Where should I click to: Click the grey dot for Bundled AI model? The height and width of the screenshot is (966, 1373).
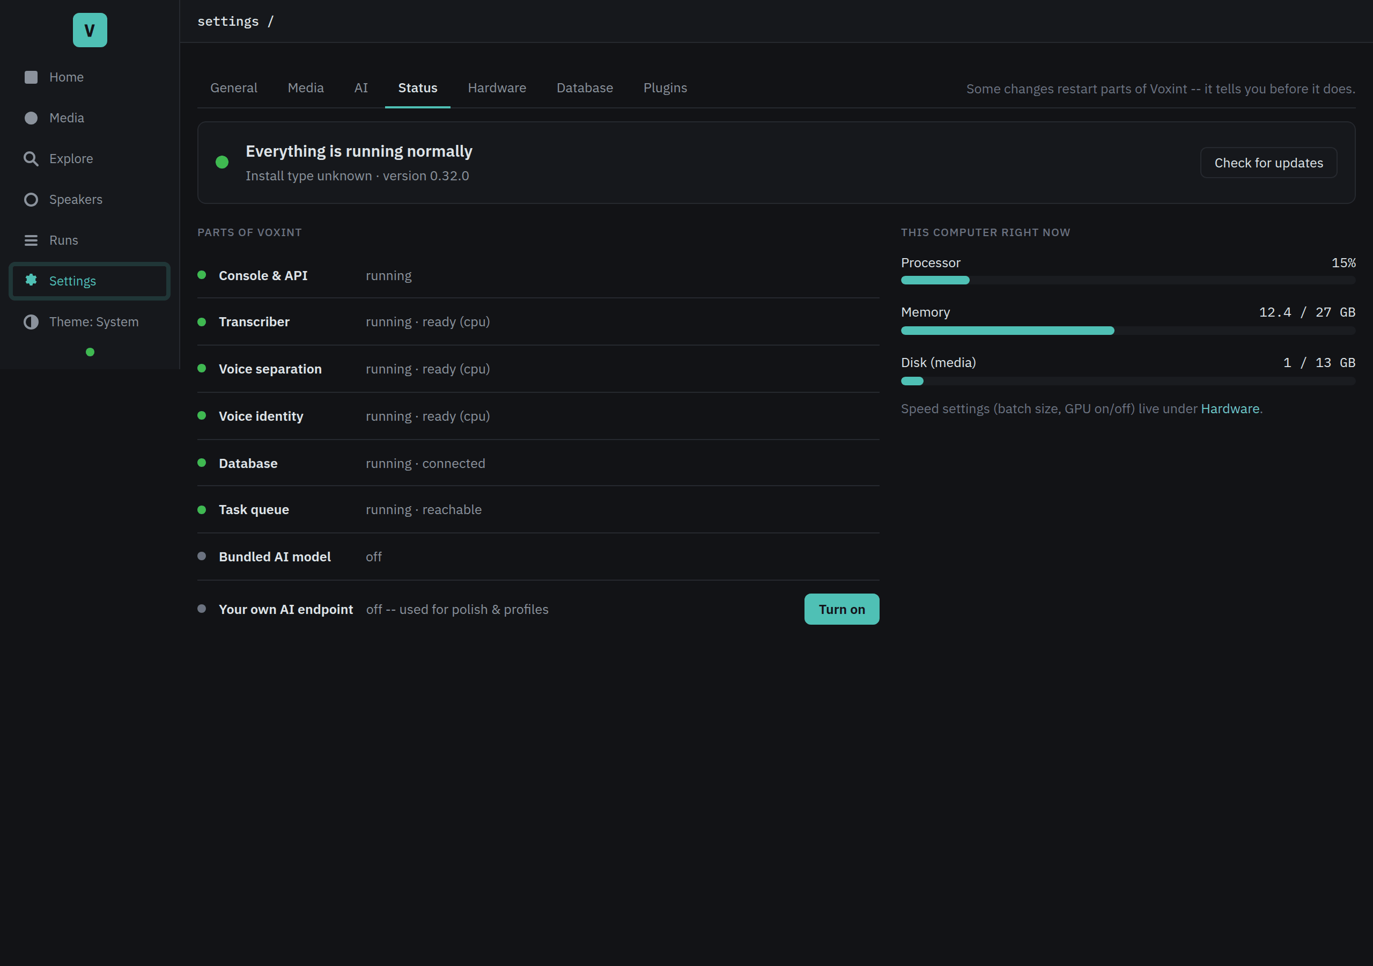click(x=202, y=556)
